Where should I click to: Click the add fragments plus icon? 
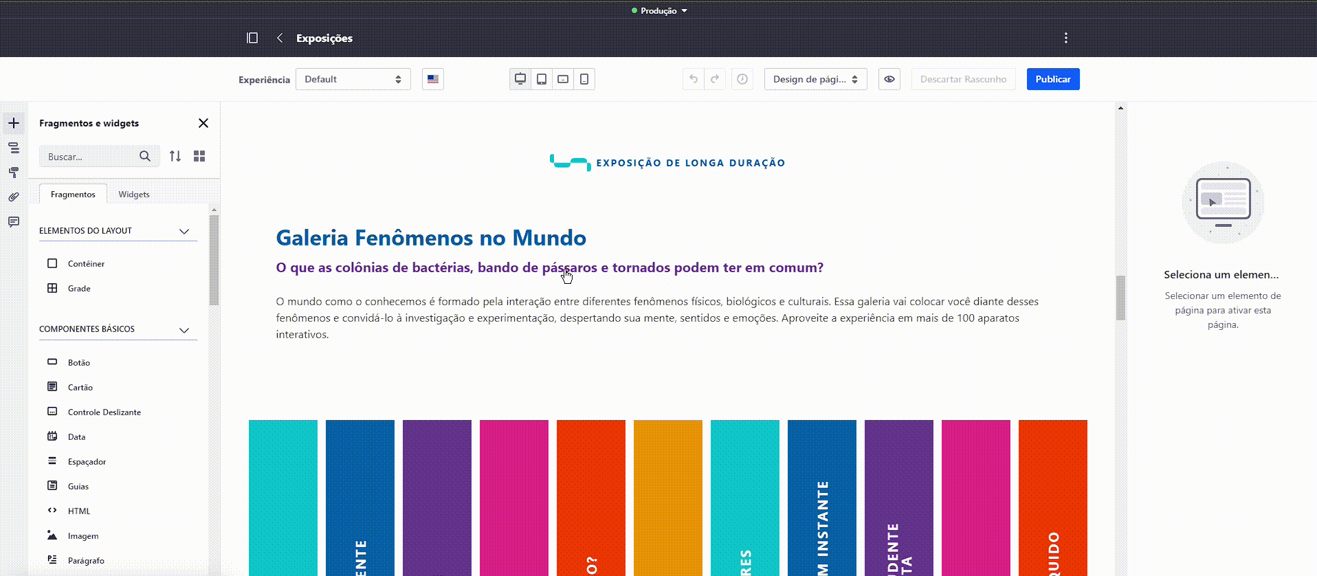click(x=14, y=123)
